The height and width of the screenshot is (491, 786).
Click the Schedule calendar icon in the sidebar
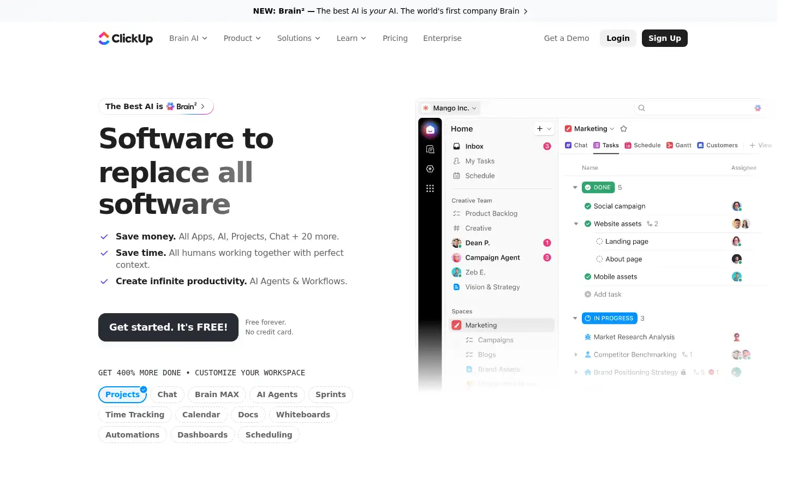pos(456,176)
